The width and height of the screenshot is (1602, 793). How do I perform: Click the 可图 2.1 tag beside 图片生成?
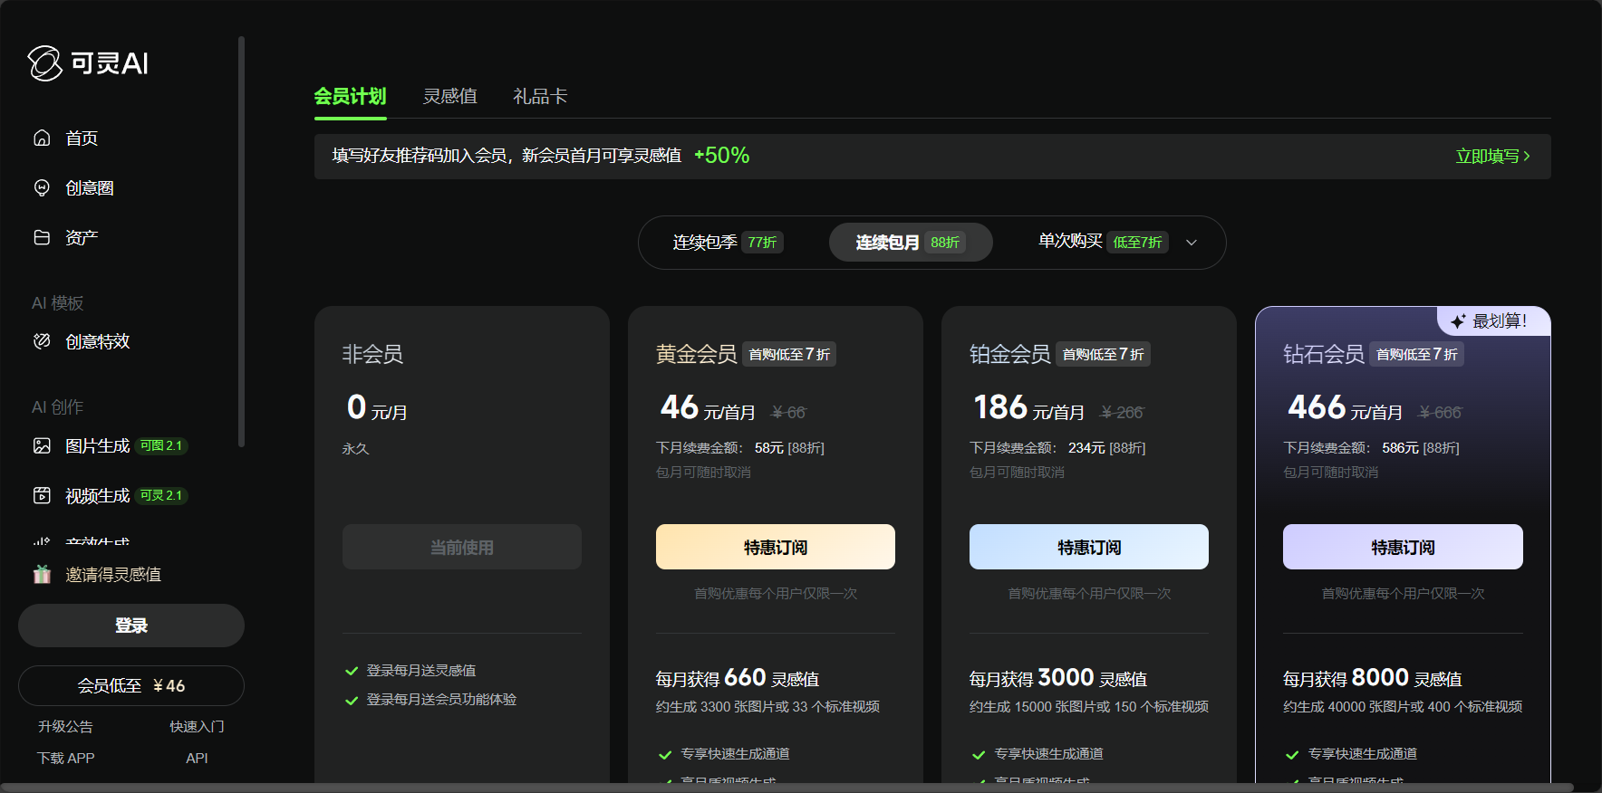coord(161,445)
